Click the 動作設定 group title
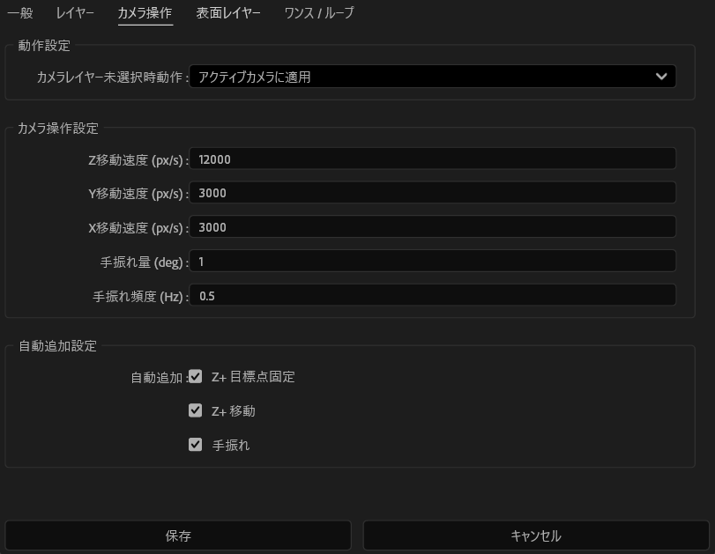 coord(41,46)
